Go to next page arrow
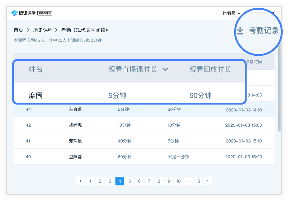Screen dimensions: 288x201 pyautogui.click(x=208, y=181)
